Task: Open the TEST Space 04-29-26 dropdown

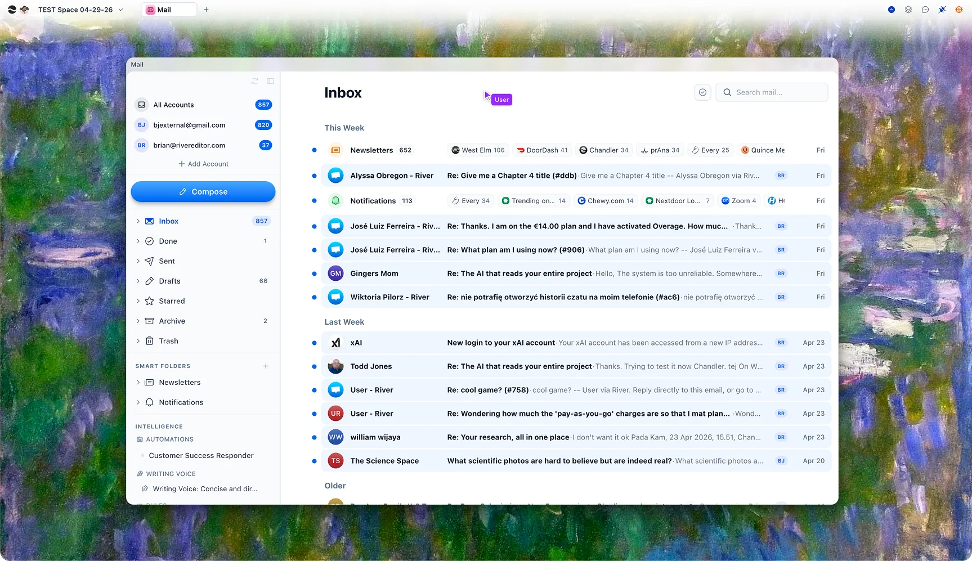Action: [80, 10]
